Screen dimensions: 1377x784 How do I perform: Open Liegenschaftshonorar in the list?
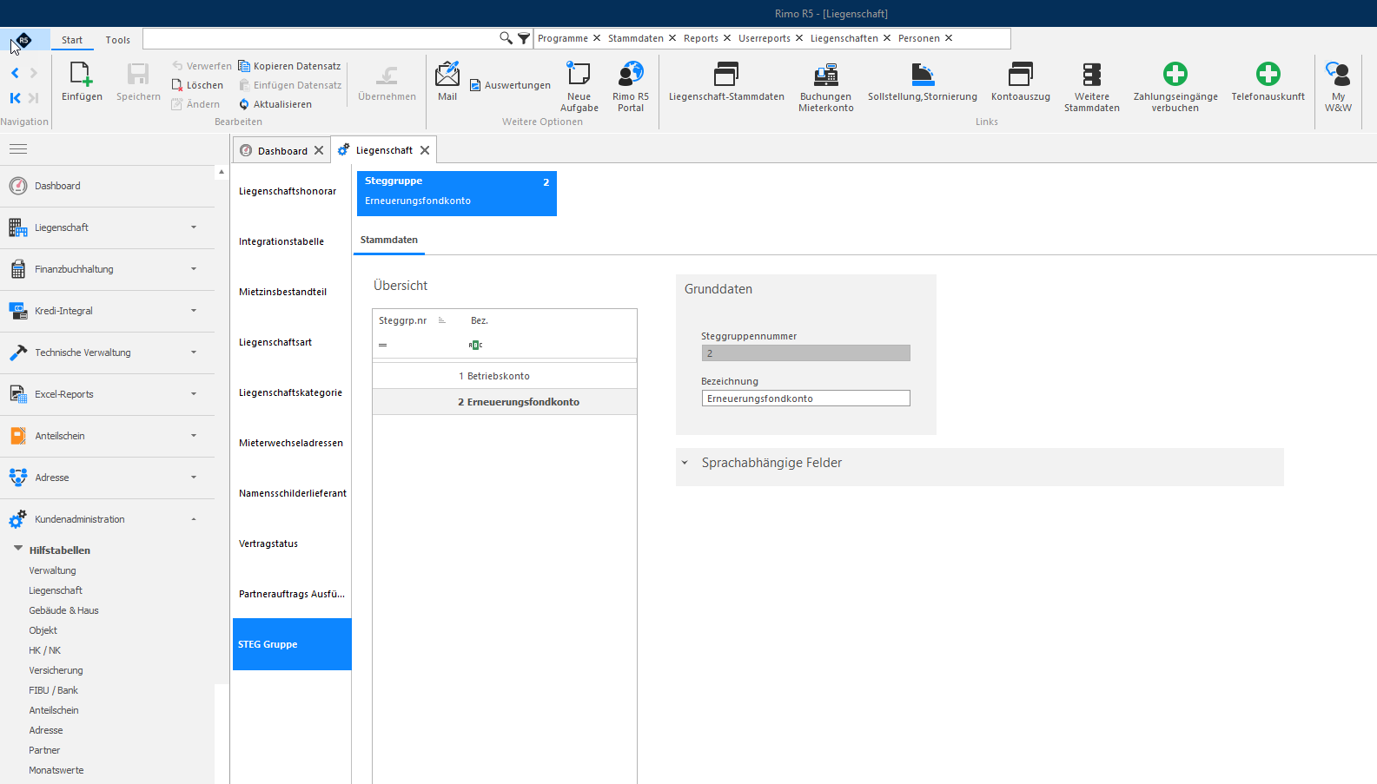tap(292, 191)
